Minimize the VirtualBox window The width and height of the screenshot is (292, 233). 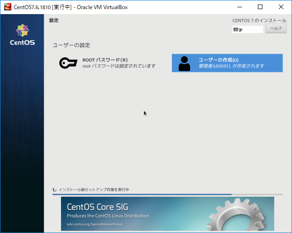tap(240, 7)
